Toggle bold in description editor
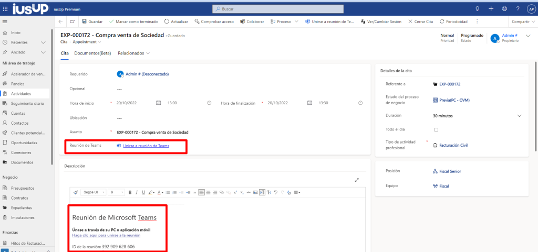The height and width of the screenshot is (252, 538). click(130, 192)
